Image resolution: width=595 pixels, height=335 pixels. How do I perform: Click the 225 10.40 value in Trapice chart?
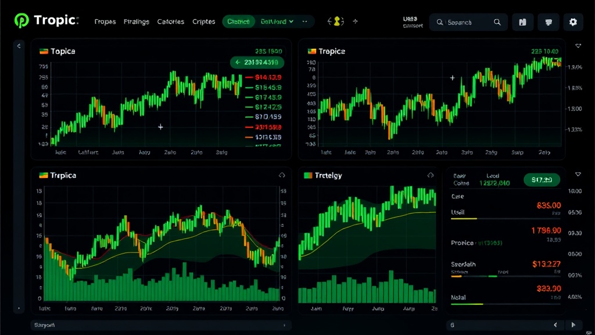[x=544, y=51]
